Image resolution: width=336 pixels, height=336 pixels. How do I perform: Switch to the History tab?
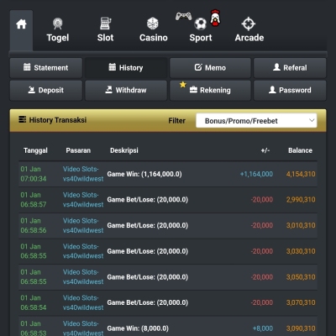(x=126, y=68)
